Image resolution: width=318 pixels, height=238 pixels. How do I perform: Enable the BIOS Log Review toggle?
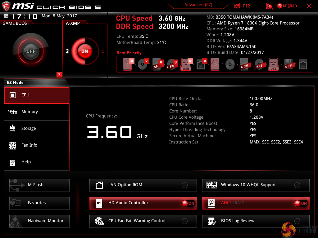click(297, 221)
